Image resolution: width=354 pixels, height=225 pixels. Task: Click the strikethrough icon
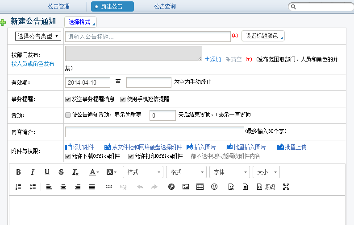[x=61, y=172]
